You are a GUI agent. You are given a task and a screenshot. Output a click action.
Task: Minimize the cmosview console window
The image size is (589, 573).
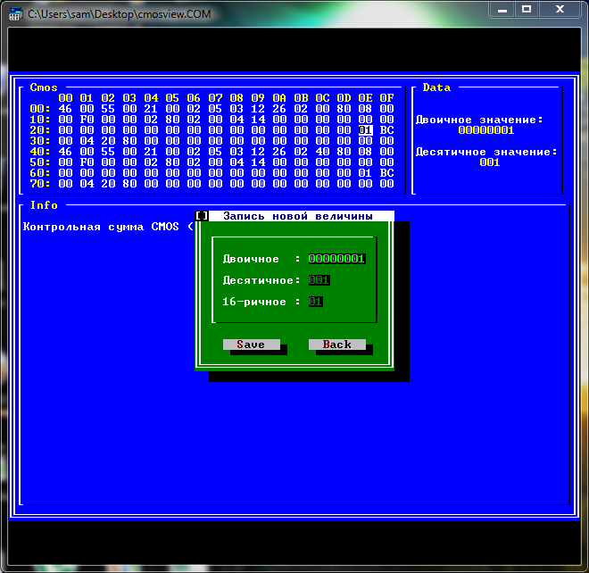point(502,9)
